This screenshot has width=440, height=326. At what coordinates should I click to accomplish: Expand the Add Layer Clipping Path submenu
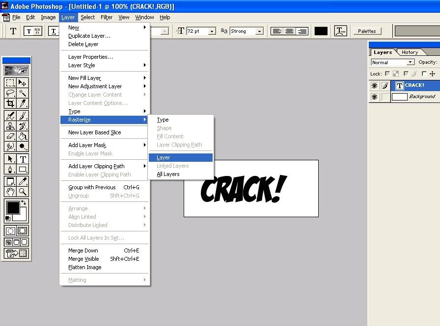click(105, 166)
